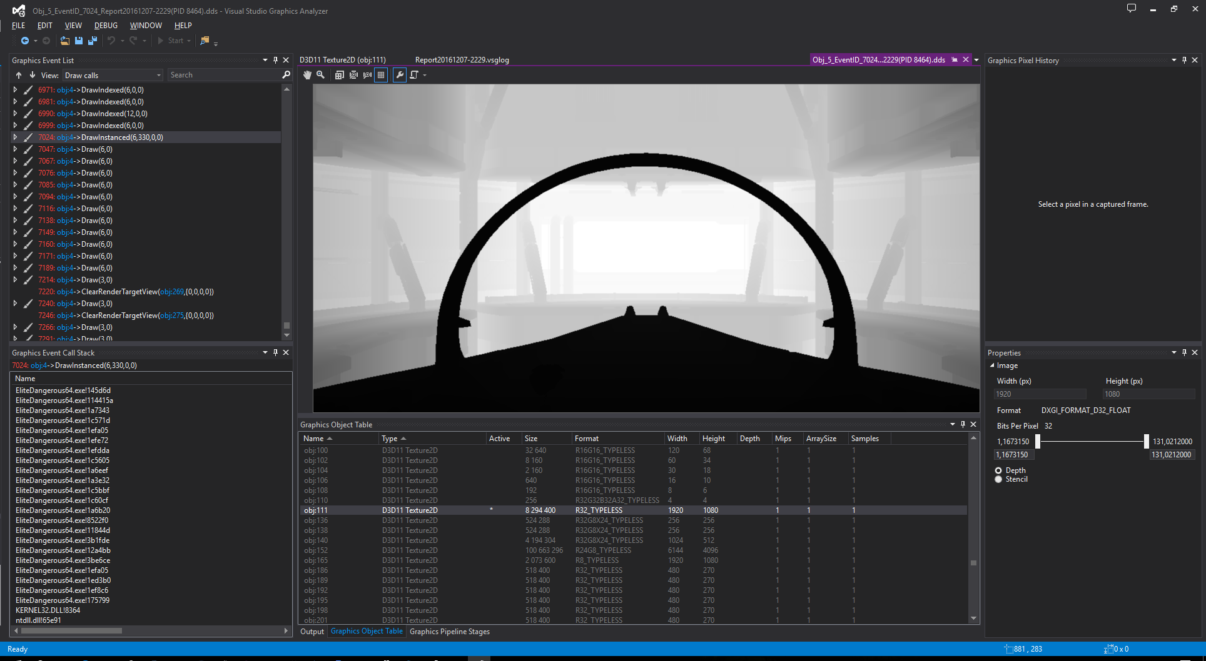Click the Undo arrow icon
The width and height of the screenshot is (1206, 661).
click(x=111, y=41)
